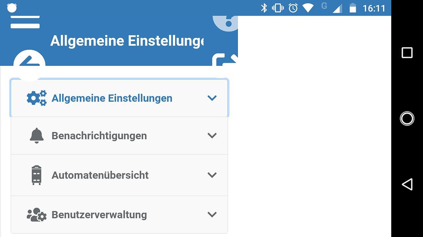Select the Allgemeine Einstellungen menu entry

pyautogui.click(x=119, y=98)
